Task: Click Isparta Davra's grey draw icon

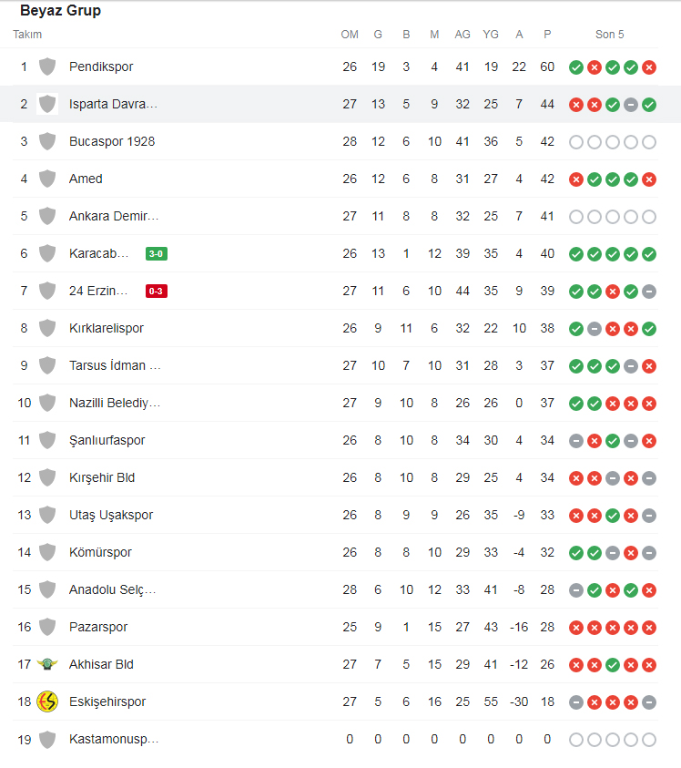Action: pyautogui.click(x=631, y=105)
